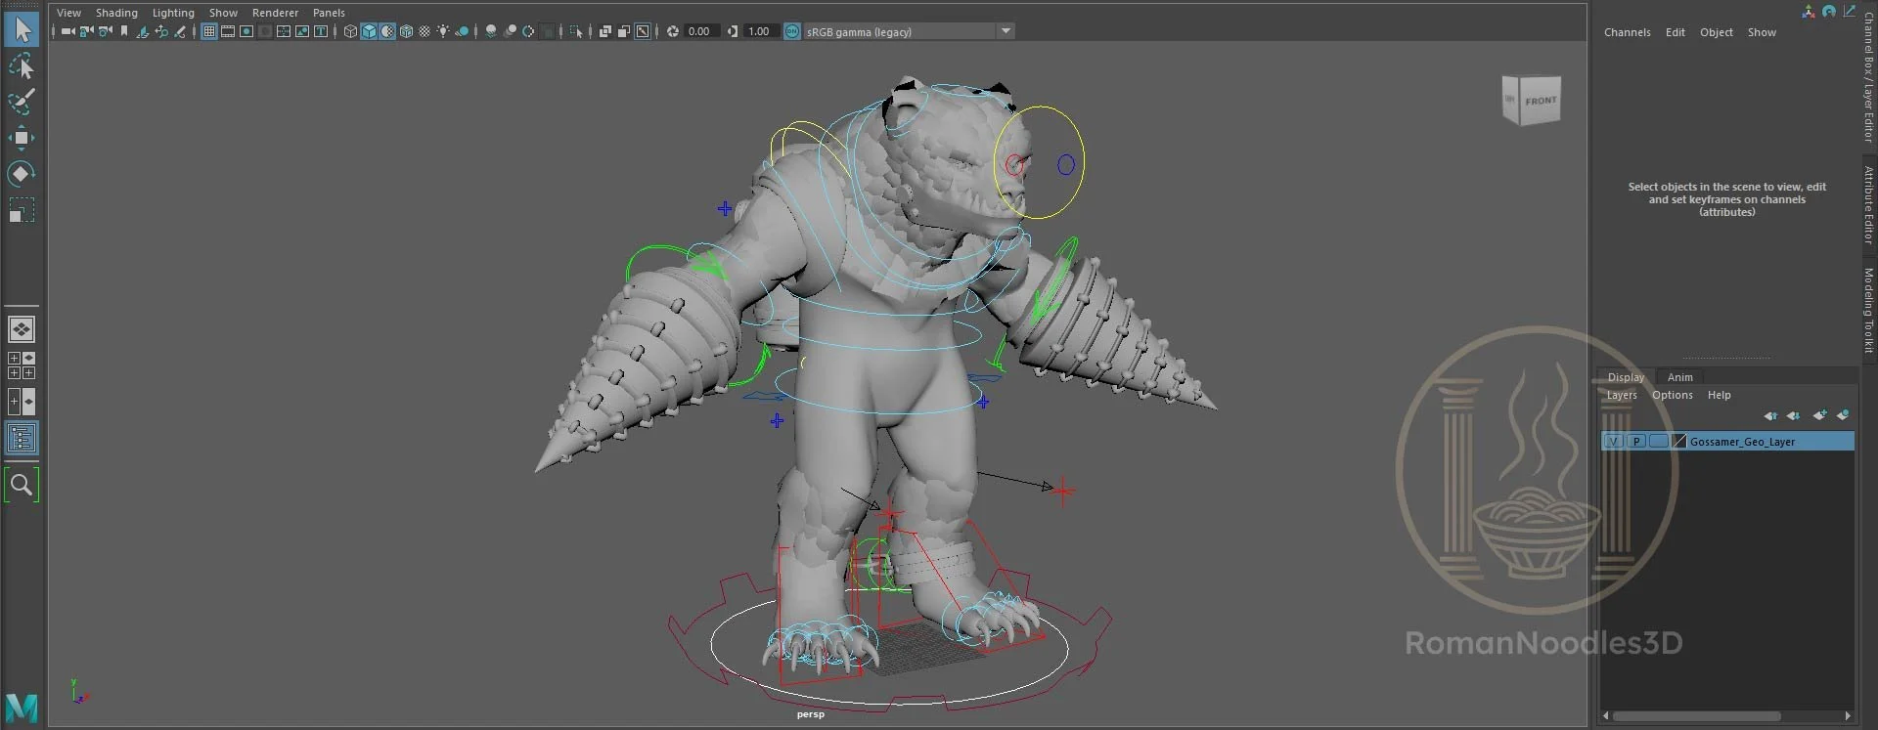This screenshot has height=730, width=1878.
Task: Click the FRONT face of view cube
Action: tap(1540, 101)
